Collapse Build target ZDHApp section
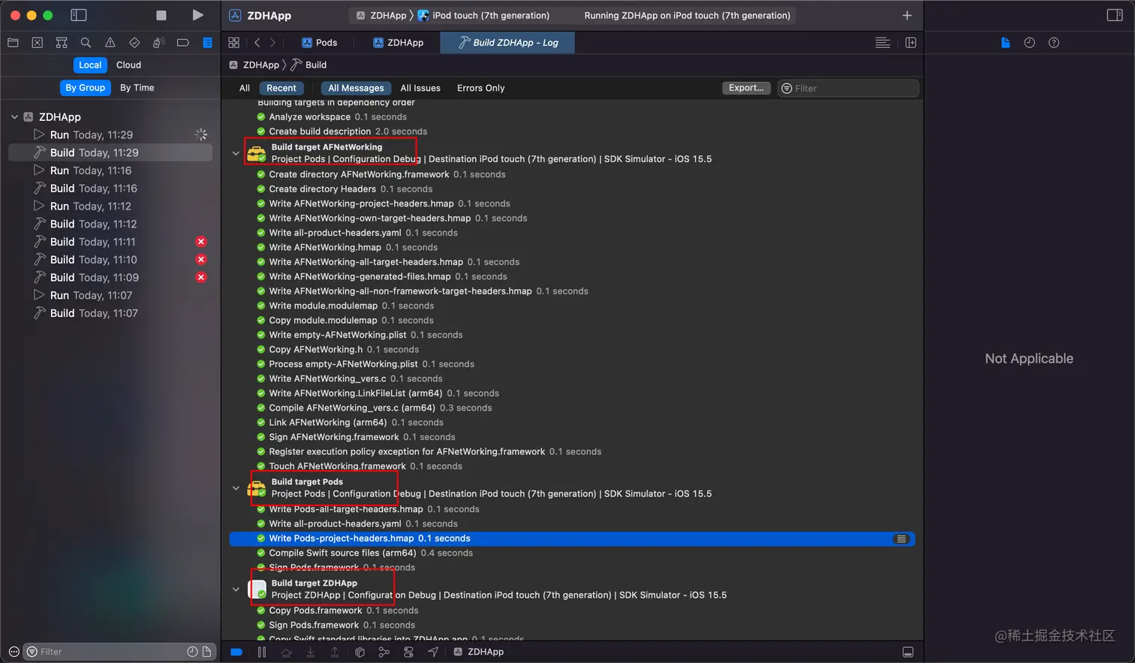 pos(236,589)
